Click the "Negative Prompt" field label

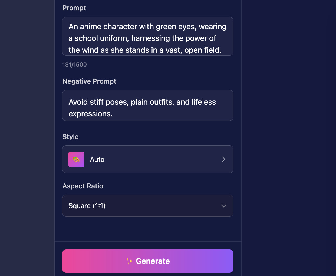(x=89, y=81)
